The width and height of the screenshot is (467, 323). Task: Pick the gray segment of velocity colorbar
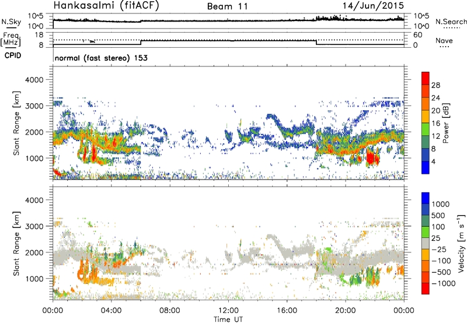click(426, 243)
